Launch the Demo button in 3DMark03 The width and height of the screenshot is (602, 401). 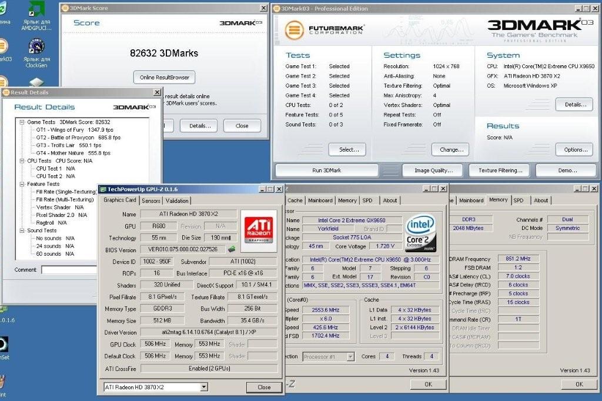(566, 170)
